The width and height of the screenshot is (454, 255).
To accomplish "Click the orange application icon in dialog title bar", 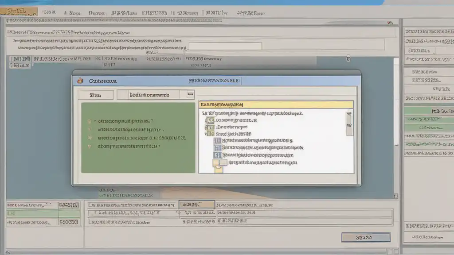I will pos(80,81).
